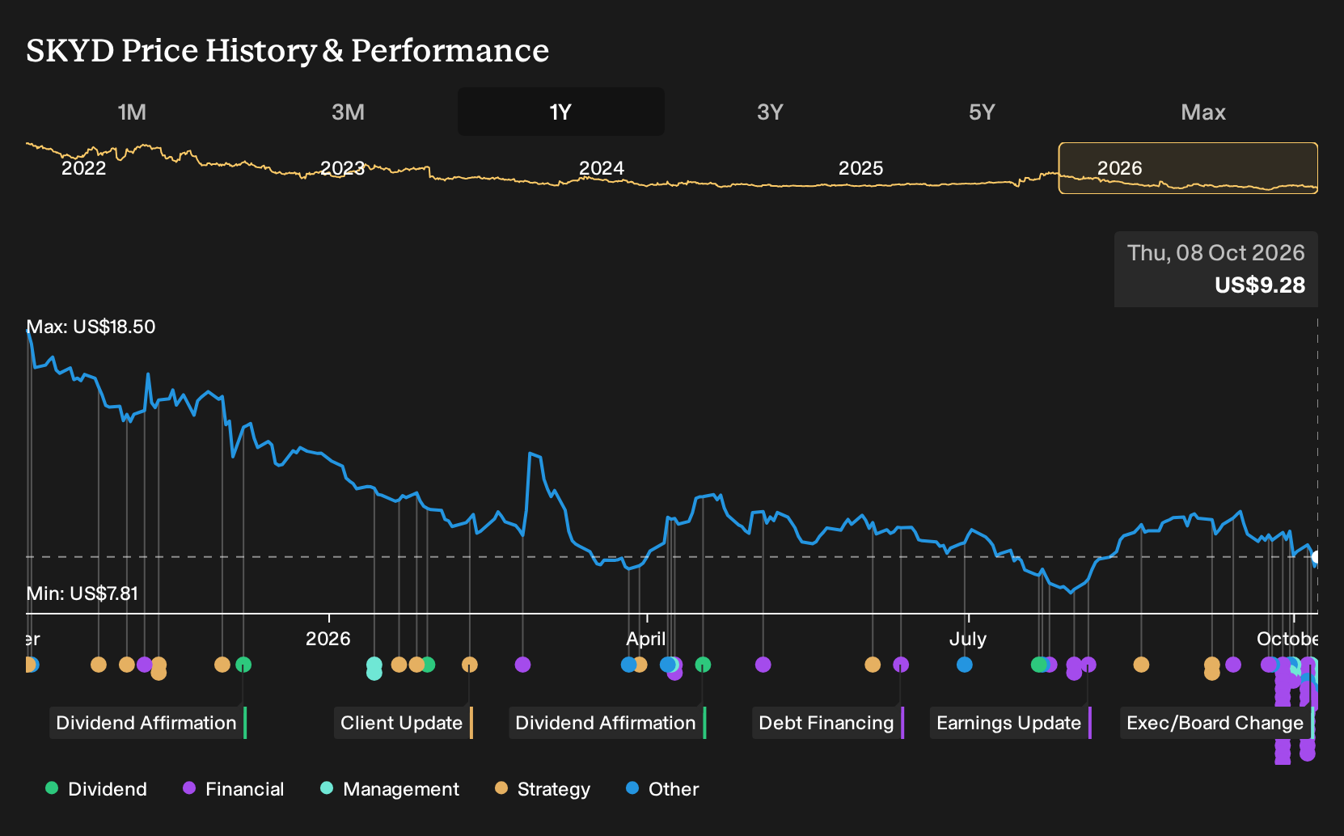Click the 2023 year in overview chart
The height and width of the screenshot is (836, 1344).
pyautogui.click(x=343, y=168)
